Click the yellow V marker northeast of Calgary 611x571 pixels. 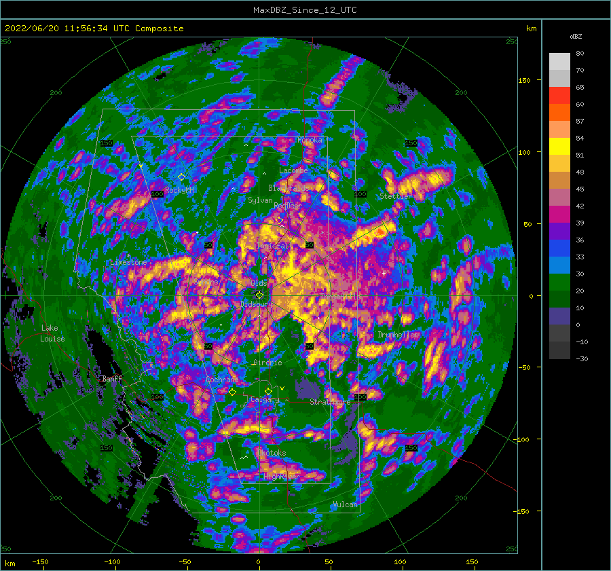[282, 388]
